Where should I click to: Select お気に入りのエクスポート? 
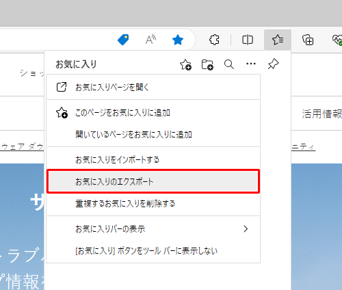pos(153,181)
